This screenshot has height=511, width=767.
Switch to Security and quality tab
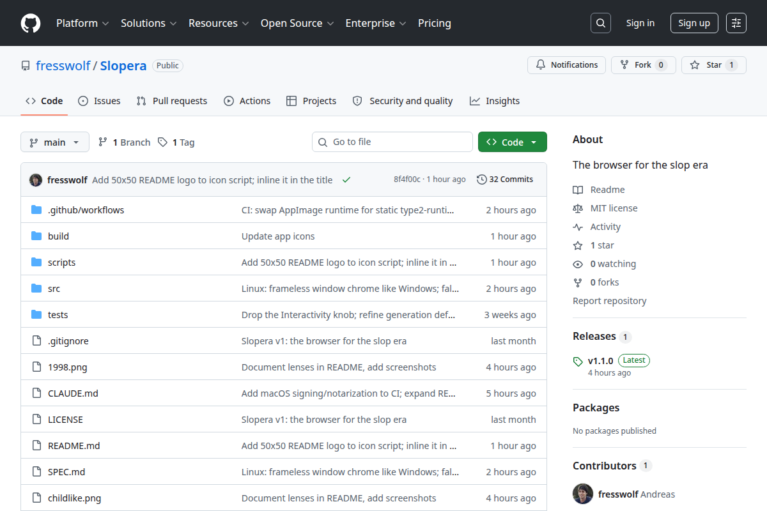[x=403, y=101]
